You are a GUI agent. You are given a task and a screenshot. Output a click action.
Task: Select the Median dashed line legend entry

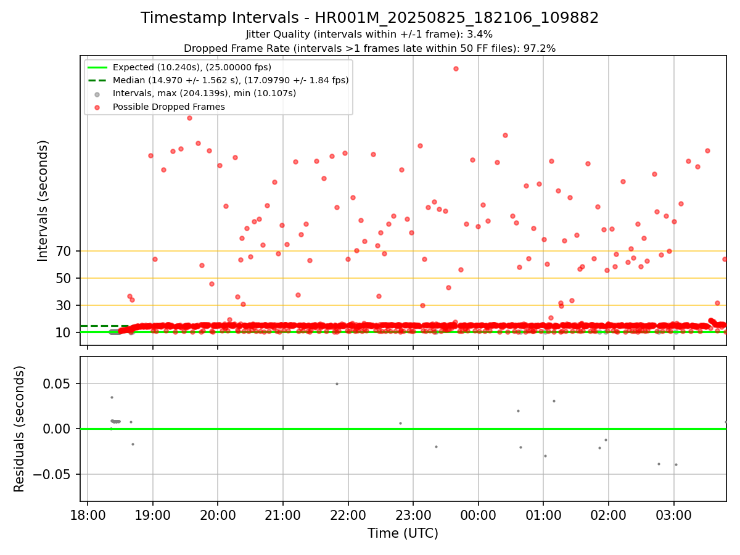click(218, 80)
